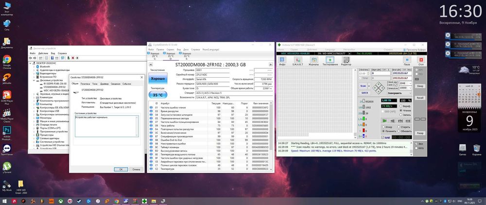The image size is (486, 205).
Task: Expand the Процессоры node in Device Manager
Action: coord(34,135)
